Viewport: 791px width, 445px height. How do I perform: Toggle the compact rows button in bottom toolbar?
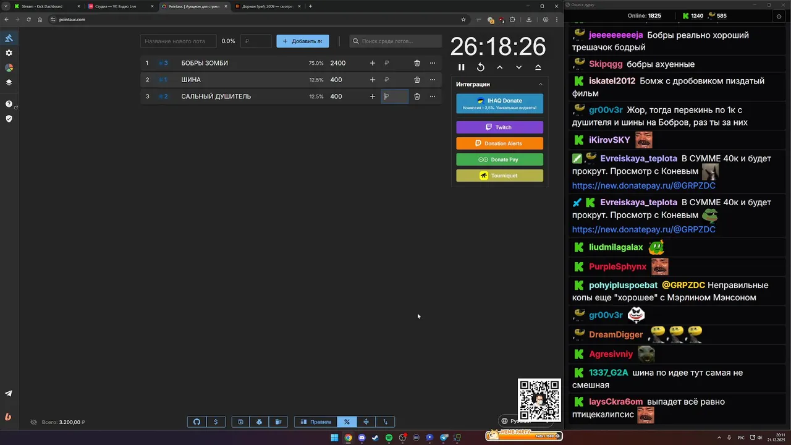366,422
